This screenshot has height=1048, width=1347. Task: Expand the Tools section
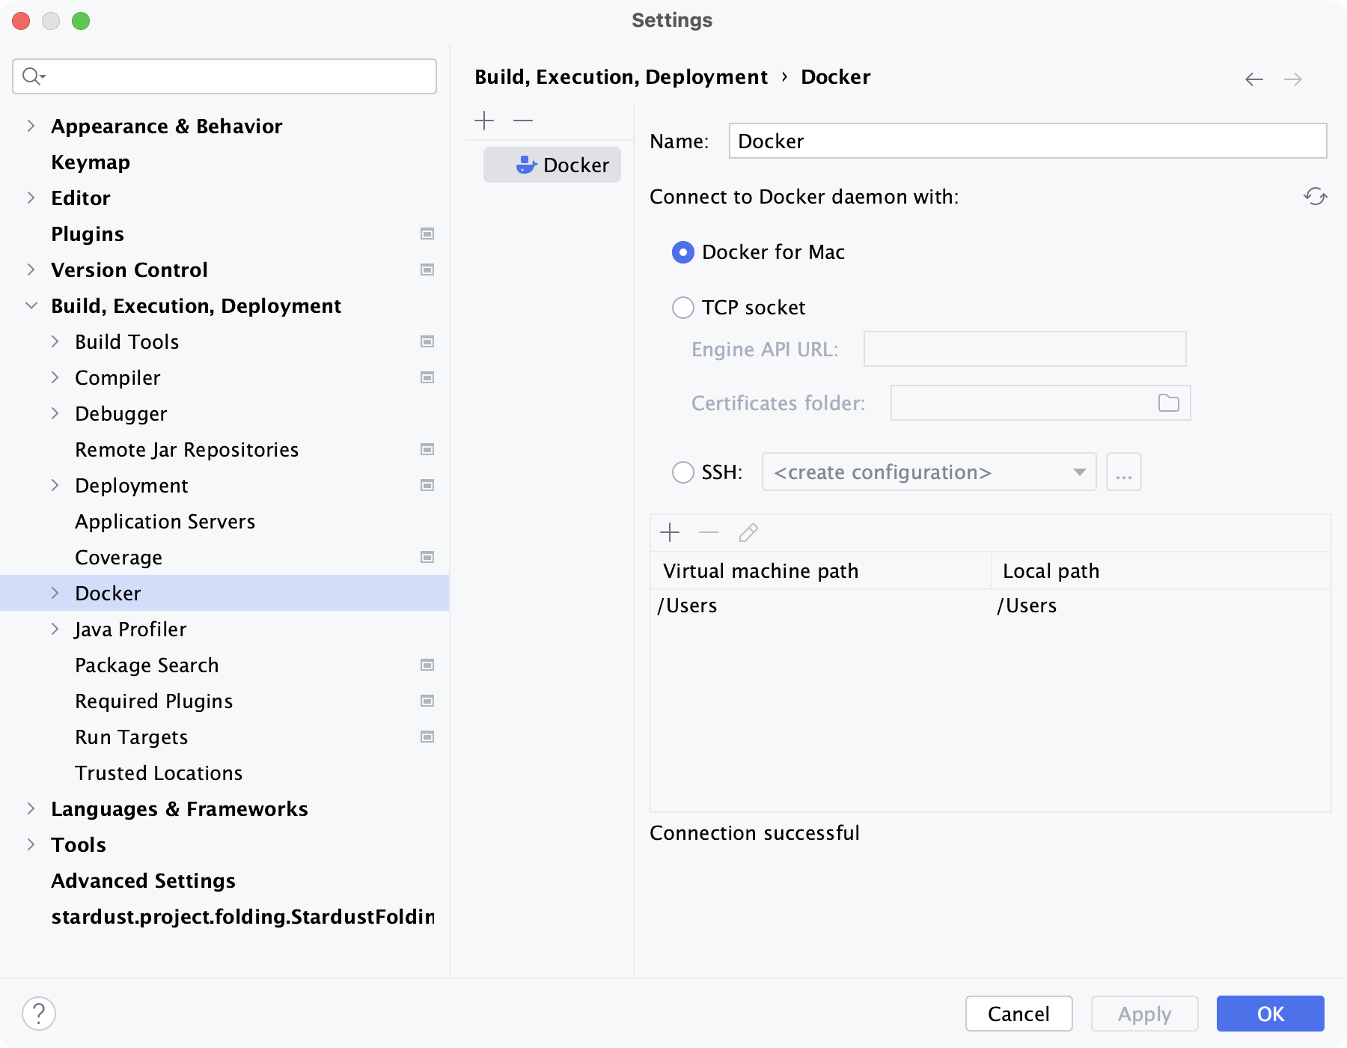point(31,844)
